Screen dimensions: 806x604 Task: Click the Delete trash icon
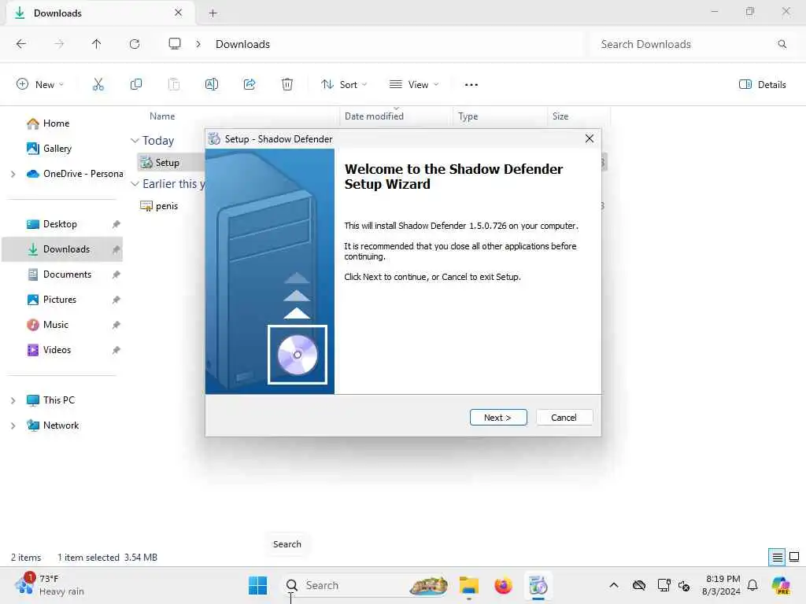click(x=287, y=85)
